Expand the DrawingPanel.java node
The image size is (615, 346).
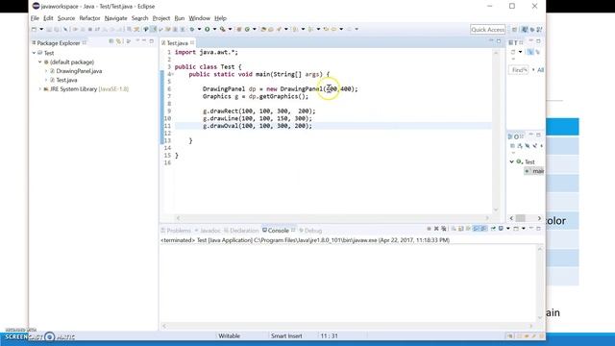point(46,71)
